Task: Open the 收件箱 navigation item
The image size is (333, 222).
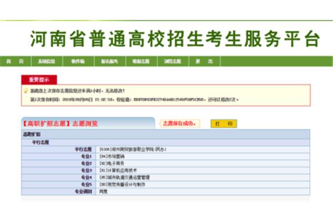Action: [x=78, y=62]
